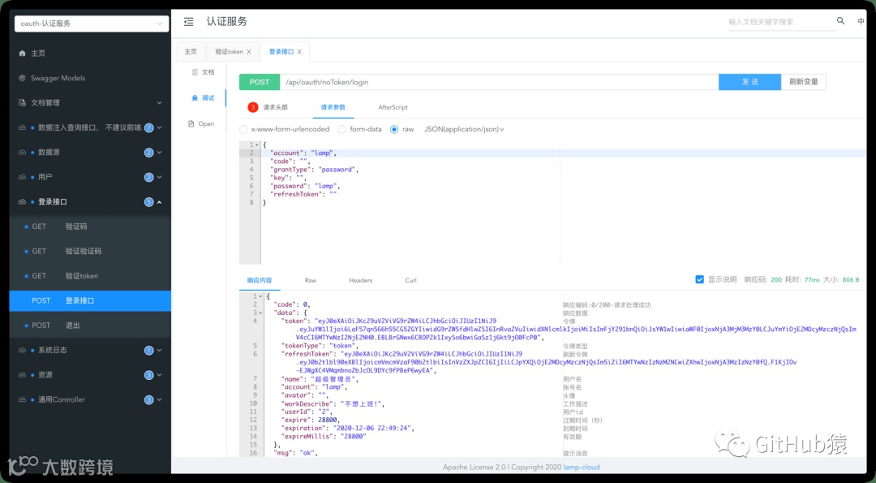Open the GET 验证验证码 endpoint

click(90, 251)
